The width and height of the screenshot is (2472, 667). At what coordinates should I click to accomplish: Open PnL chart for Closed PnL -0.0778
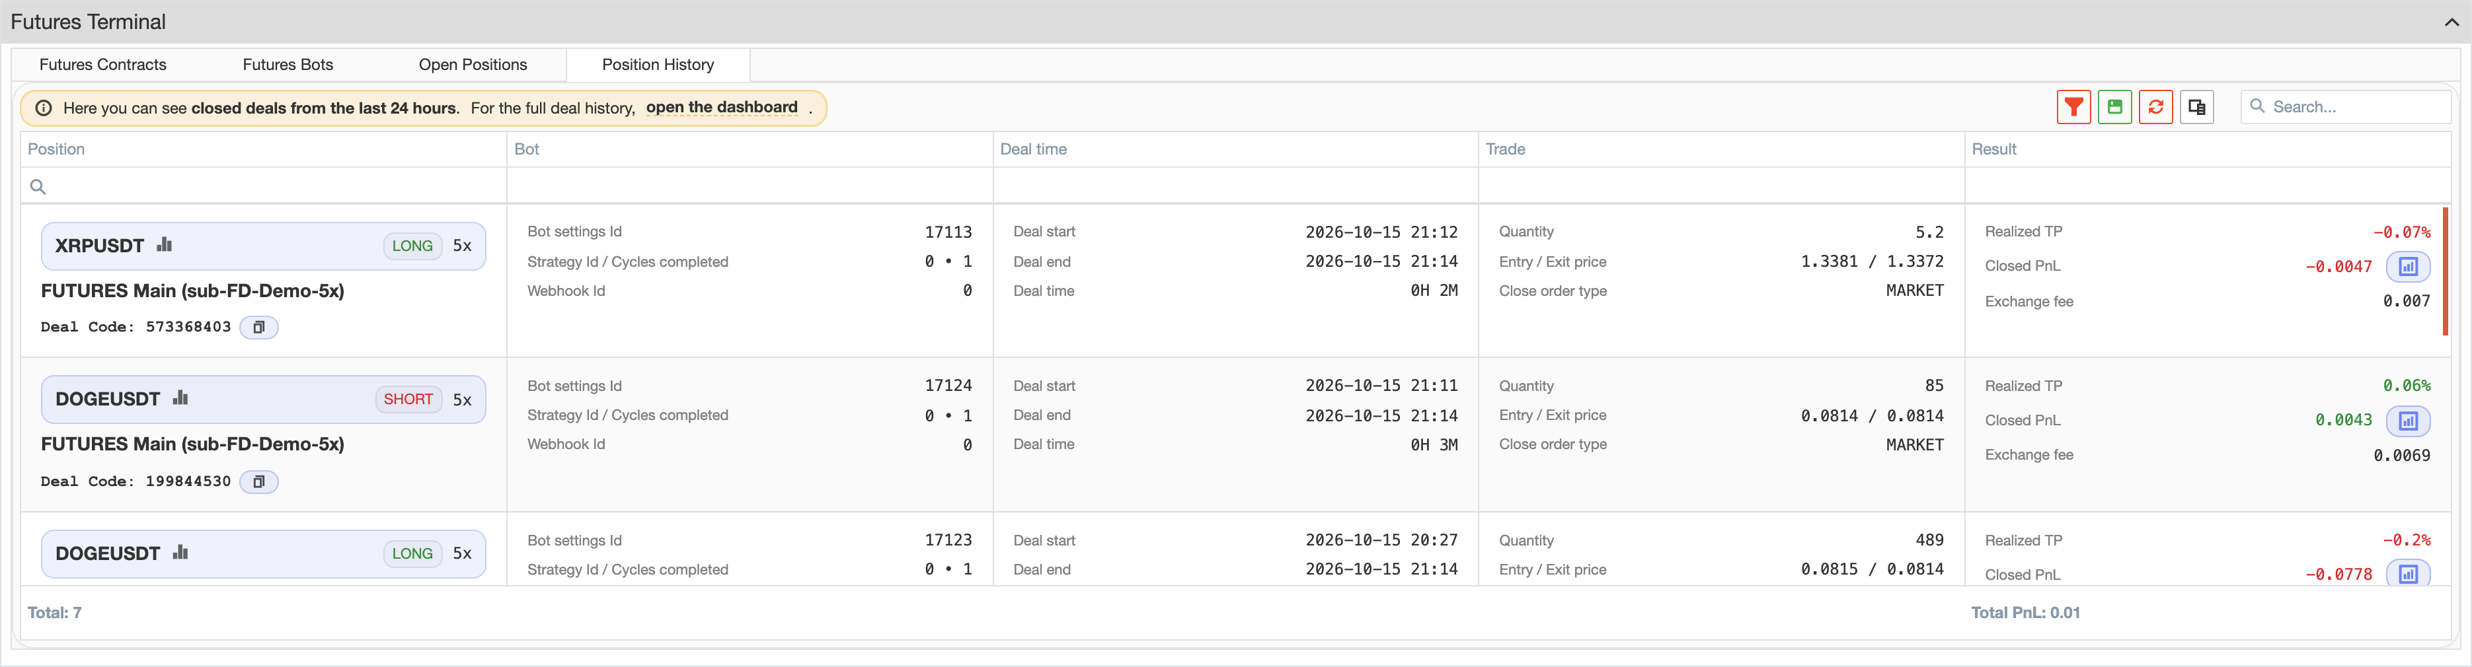pyautogui.click(x=2409, y=573)
